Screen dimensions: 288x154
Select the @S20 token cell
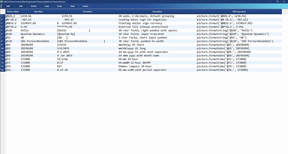pyautogui.click(x=13, y=30)
